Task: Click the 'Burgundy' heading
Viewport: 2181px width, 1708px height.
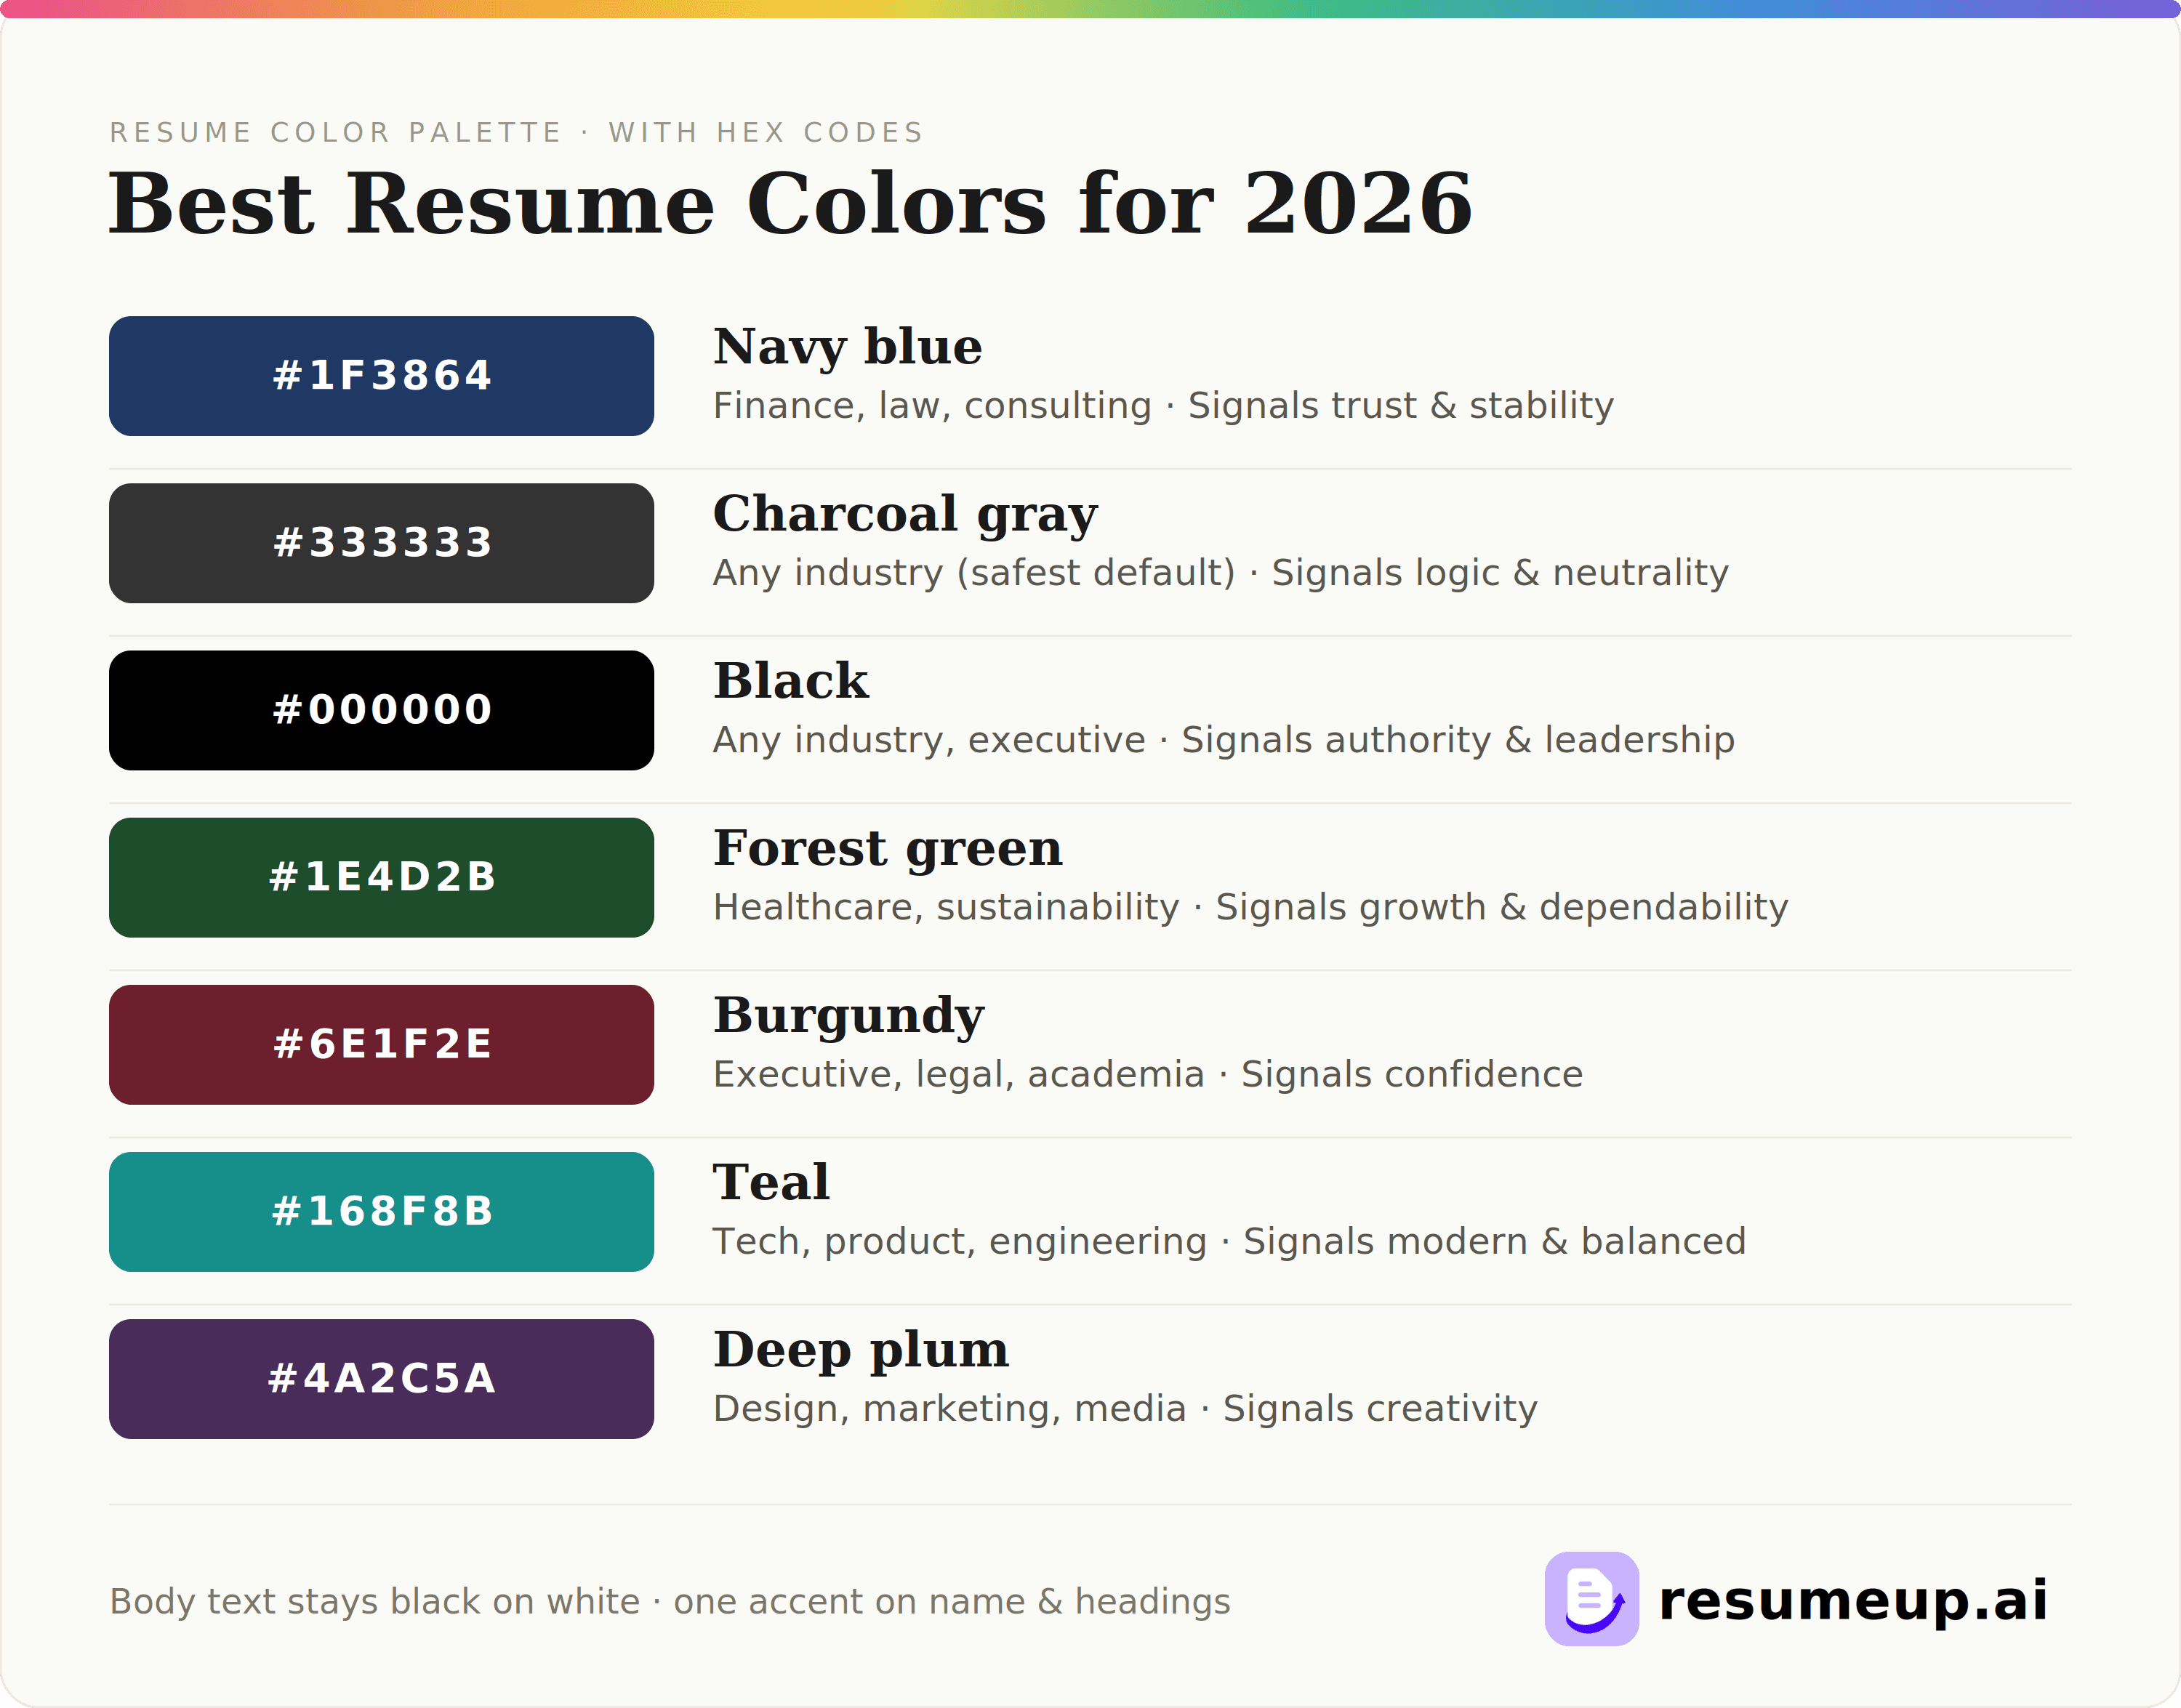Action: (849, 1017)
